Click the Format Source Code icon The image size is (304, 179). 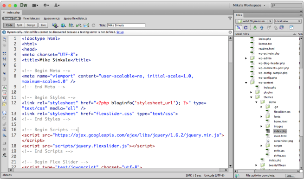(4, 155)
